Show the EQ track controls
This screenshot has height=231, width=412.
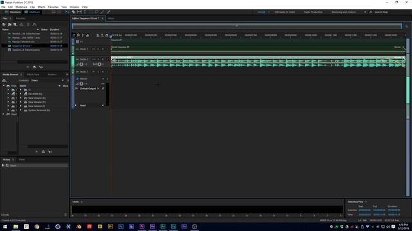tap(88, 35)
